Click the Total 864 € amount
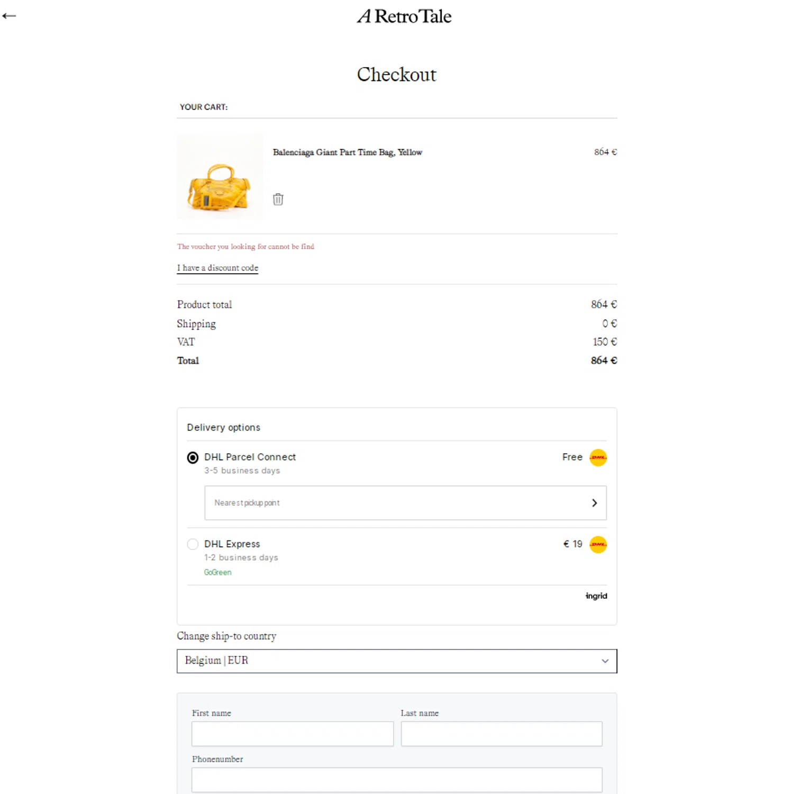Image resolution: width=792 pixels, height=794 pixels. (604, 360)
